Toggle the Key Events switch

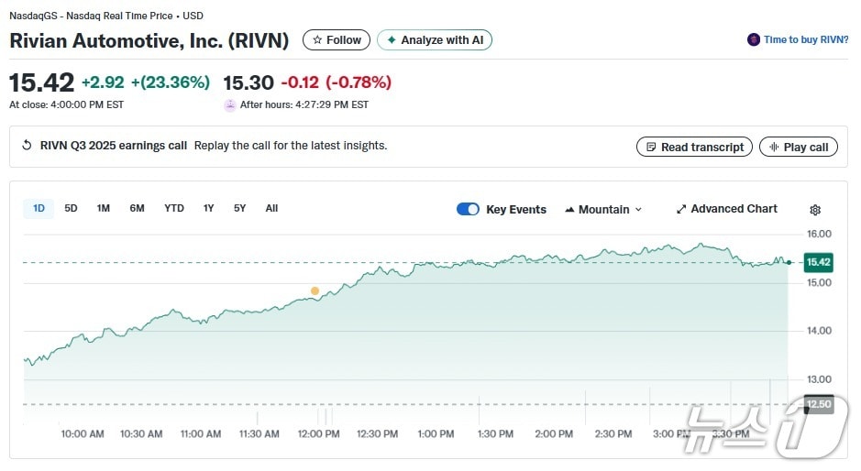[x=468, y=209]
